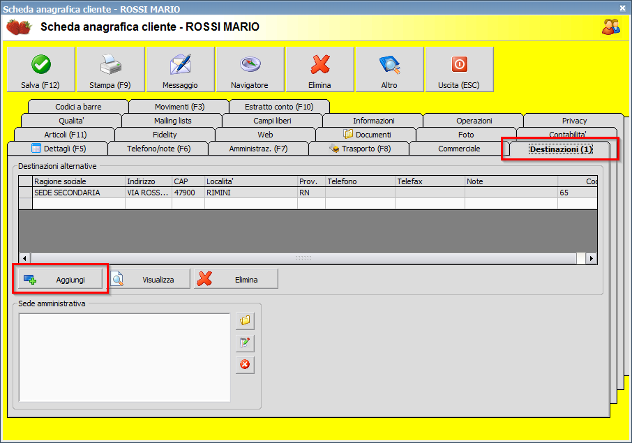Click the edit note icon beside Sede amministrativa
The width and height of the screenshot is (632, 443).
tap(245, 343)
